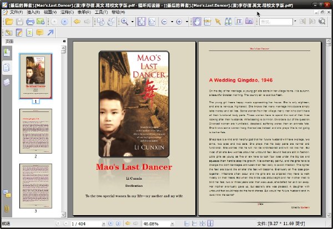Click find previous result icon
This screenshot has height=229, width=333.
[x=302, y=22]
